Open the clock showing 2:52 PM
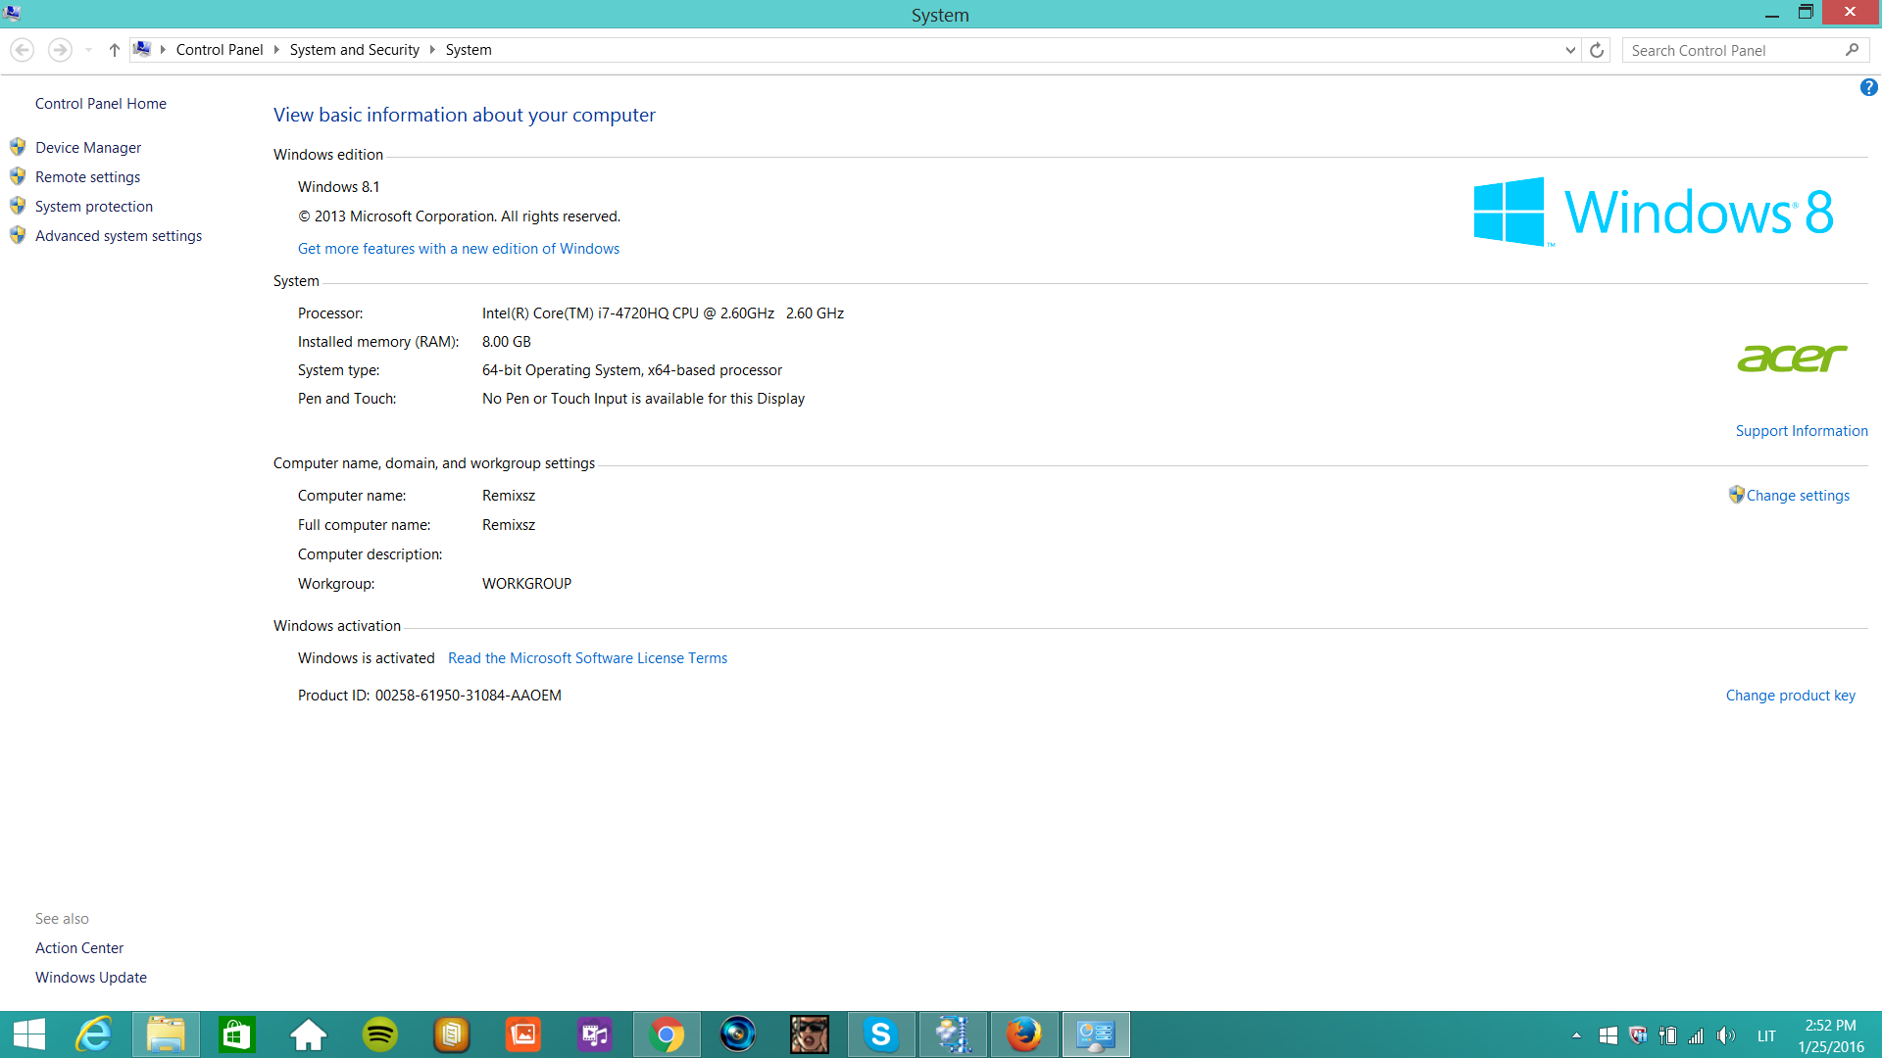The width and height of the screenshot is (1882, 1058). (1830, 1035)
